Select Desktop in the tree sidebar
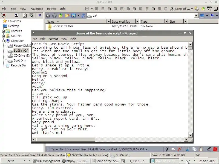Image resolution: width=219 pixels, height=164 pixels. coord(13,26)
